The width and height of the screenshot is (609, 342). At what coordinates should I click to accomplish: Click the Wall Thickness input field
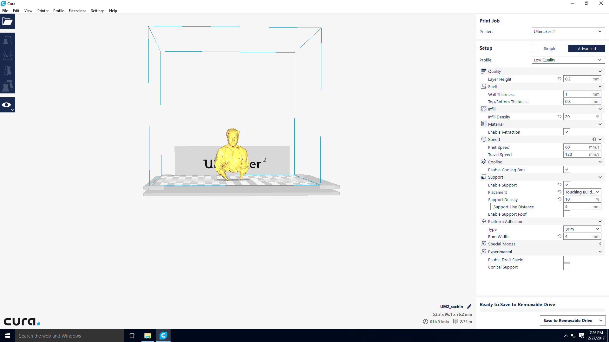582,94
